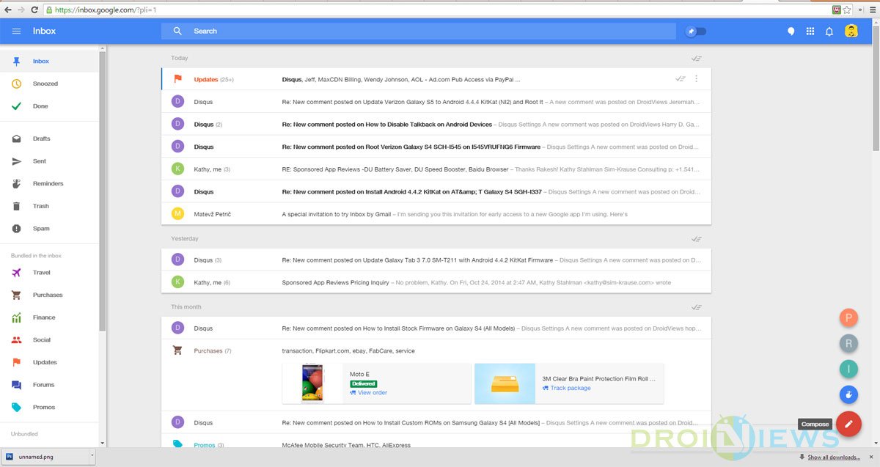Image resolution: width=880 pixels, height=467 pixels.
Task: Click the Trash bin icon
Action: (16, 206)
